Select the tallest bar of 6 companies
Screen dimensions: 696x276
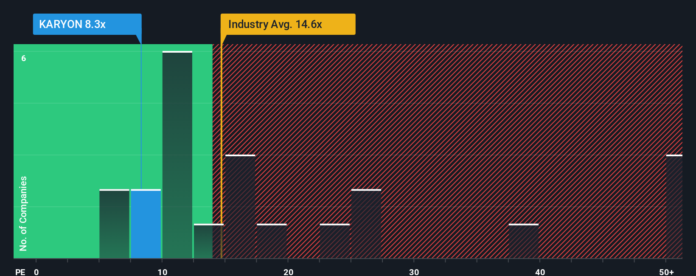point(177,155)
